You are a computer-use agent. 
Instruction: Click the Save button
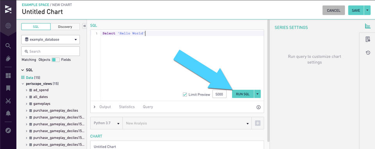click(356, 10)
